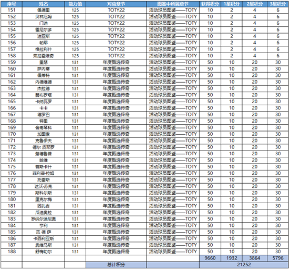Click points value 50 in row 166
Screen dimensions: 291x270
pyautogui.click(x=210, y=108)
